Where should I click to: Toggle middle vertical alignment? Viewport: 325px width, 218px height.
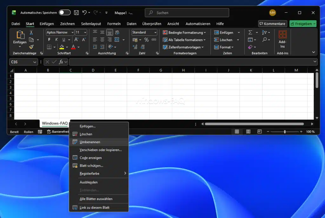tap(102, 32)
